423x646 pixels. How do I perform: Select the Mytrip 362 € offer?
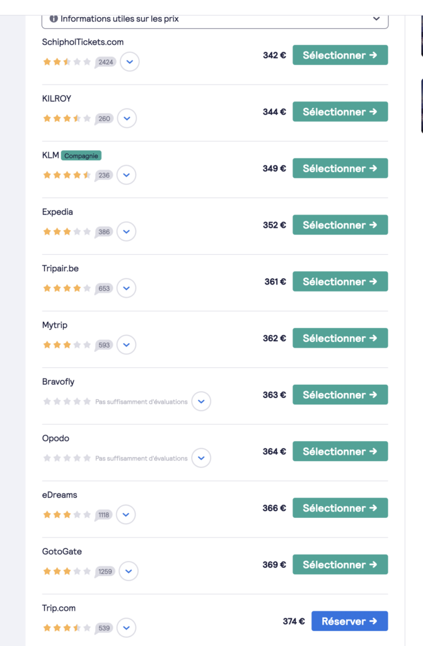click(x=340, y=338)
